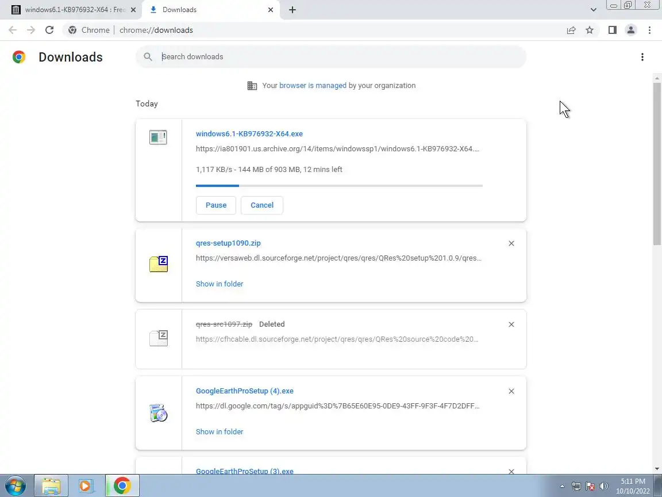
Task: Click the share page icon in address bar
Action: pyautogui.click(x=571, y=30)
